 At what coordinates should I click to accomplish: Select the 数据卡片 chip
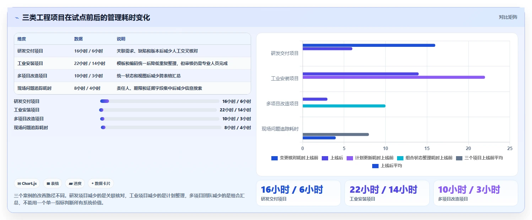pyautogui.click(x=101, y=183)
